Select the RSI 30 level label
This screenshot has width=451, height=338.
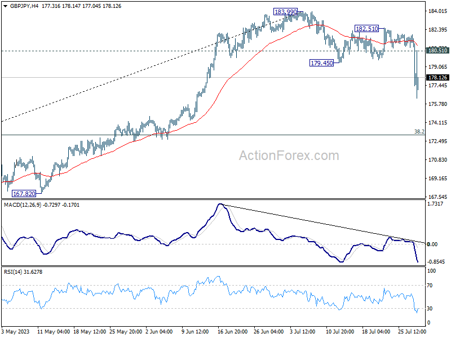[x=430, y=308]
